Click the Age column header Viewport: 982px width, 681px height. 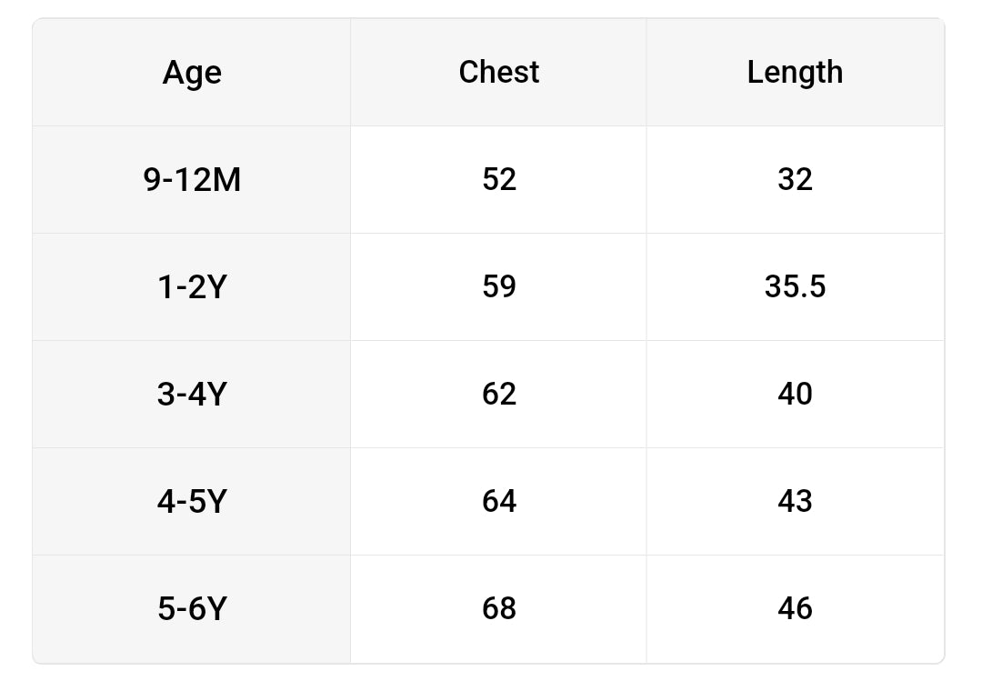pyautogui.click(x=192, y=73)
